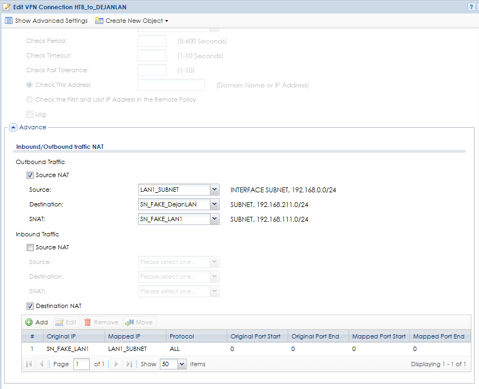Image resolution: width=479 pixels, height=389 pixels.
Task: Click the edit pencil icon in title bar
Action: click(7, 7)
